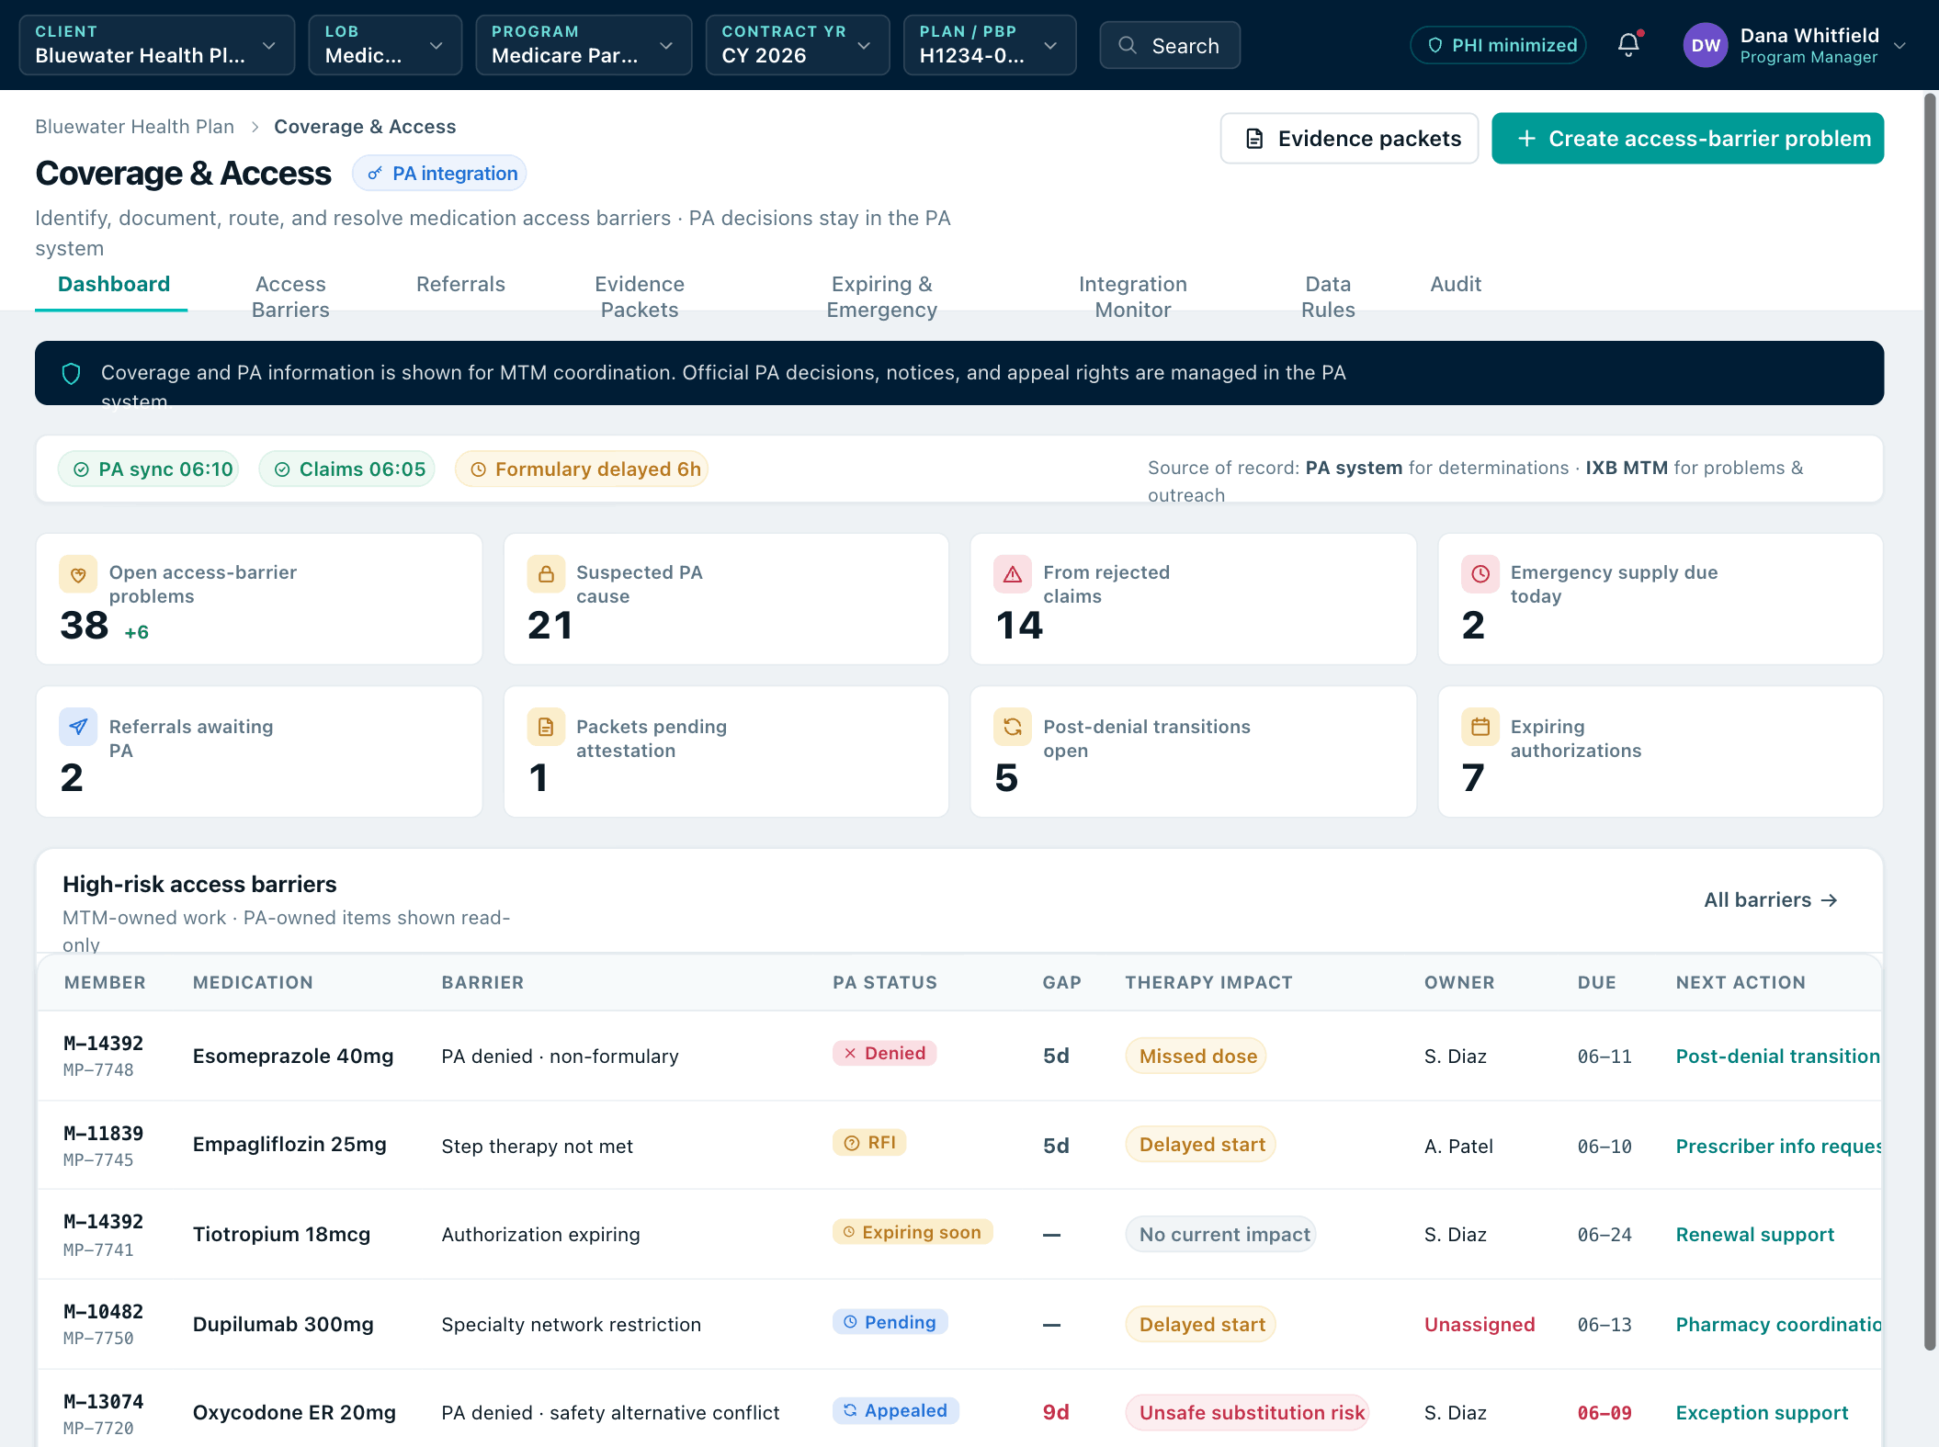The image size is (1939, 1447).
Task: Click the Unassigned owner for Dupilumab
Action: click(1480, 1325)
